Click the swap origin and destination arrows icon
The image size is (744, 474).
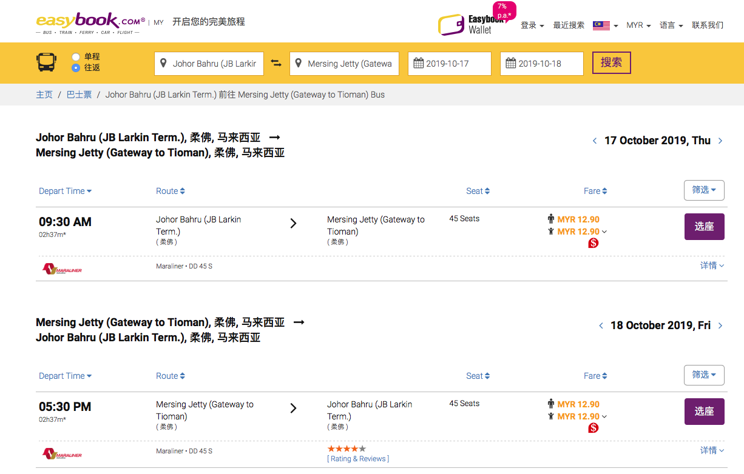click(276, 63)
